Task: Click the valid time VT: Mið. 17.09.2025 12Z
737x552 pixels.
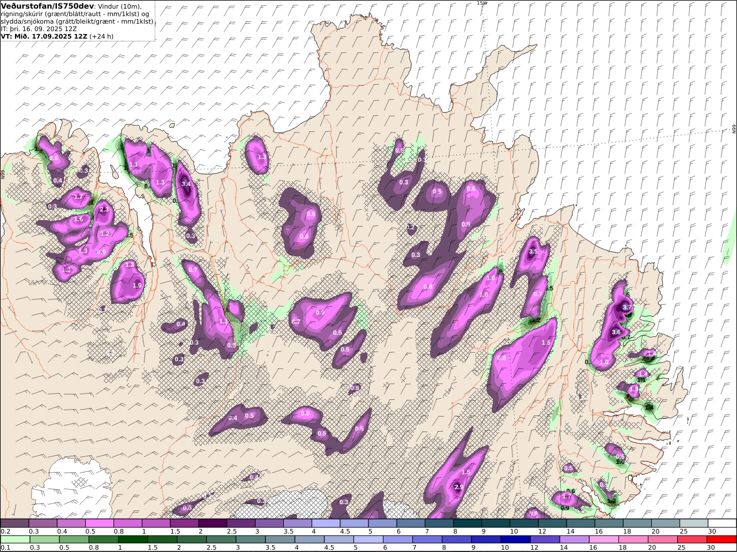Action: coord(44,36)
